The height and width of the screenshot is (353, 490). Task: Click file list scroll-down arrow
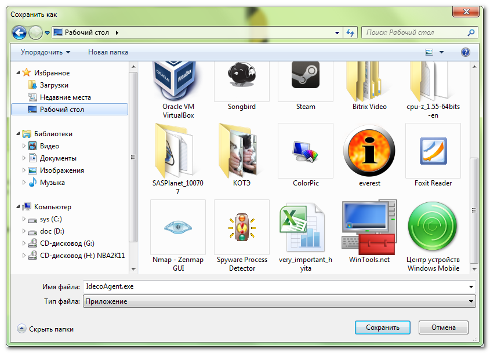click(x=474, y=269)
